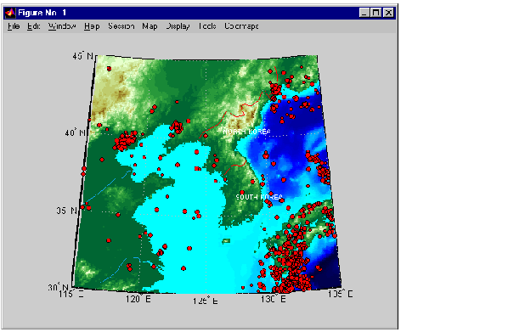The image size is (508, 332).
Task: Click the MATLAB icon in title bar
Action: pyautogui.click(x=10, y=13)
